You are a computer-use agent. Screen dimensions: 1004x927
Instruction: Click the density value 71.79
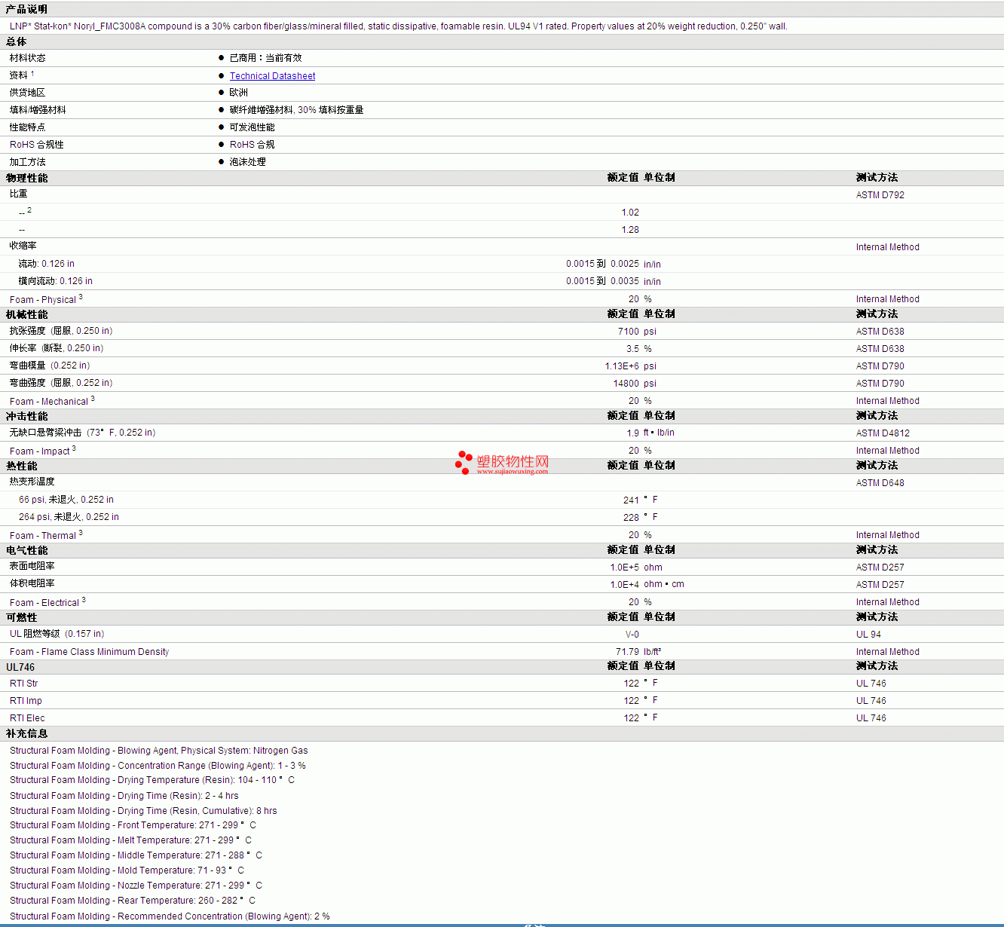click(x=627, y=652)
